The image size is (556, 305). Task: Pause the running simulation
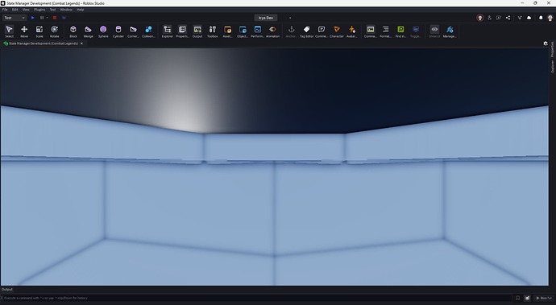coord(42,18)
